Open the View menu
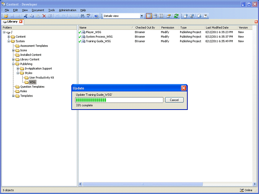This screenshot has height=194, width=259. point(25,10)
